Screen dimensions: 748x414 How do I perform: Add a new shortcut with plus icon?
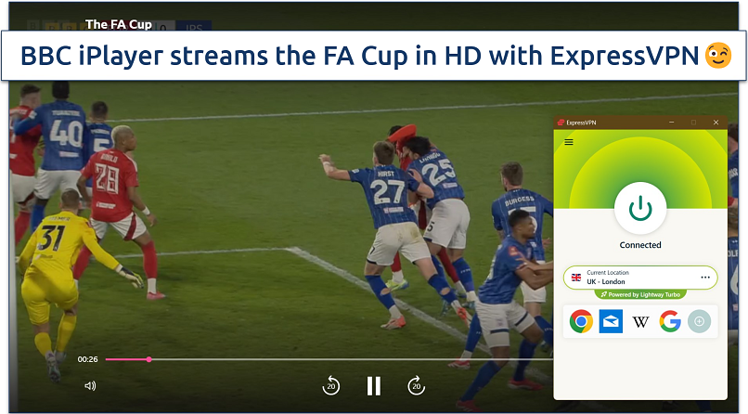pyautogui.click(x=700, y=321)
